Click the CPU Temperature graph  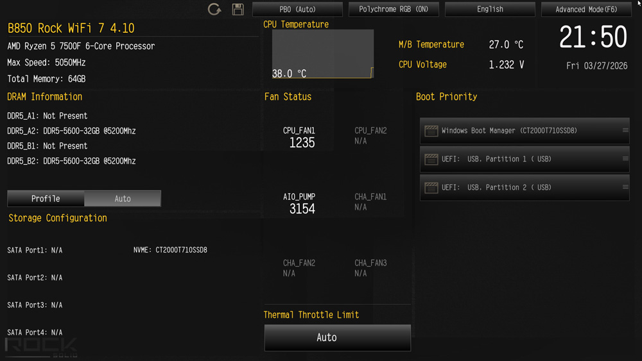[x=322, y=54]
